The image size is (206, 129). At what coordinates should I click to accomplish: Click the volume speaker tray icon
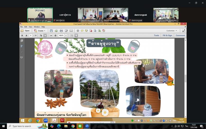pos(179,126)
